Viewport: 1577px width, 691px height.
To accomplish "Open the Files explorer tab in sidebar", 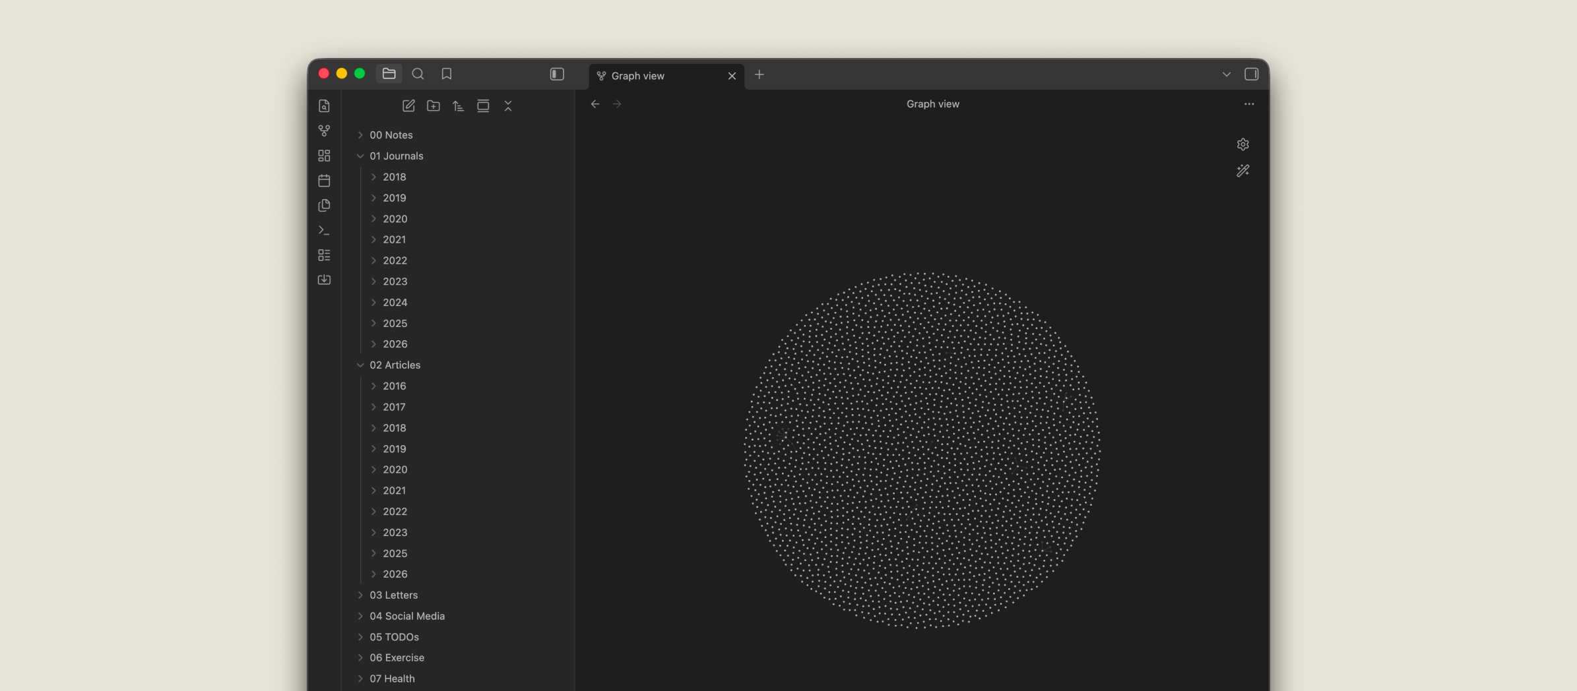I will coord(389,74).
